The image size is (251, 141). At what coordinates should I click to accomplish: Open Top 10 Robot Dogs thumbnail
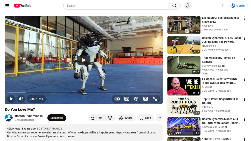pos(184,106)
